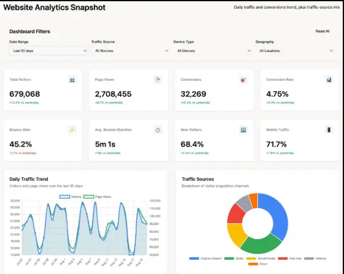Open the Geography All Locations dropdown

point(295,51)
